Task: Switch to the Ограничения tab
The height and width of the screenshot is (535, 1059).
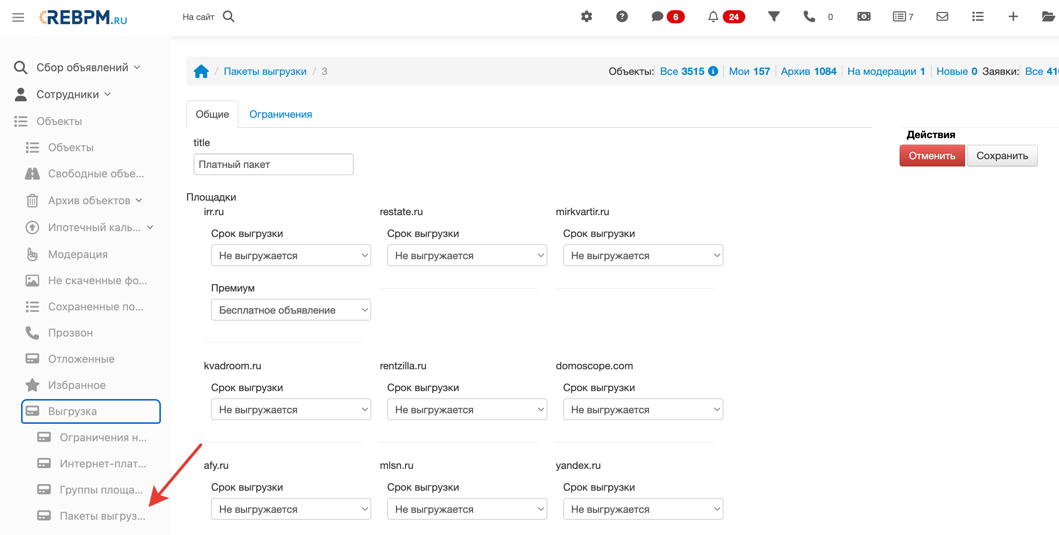Action: tap(281, 114)
